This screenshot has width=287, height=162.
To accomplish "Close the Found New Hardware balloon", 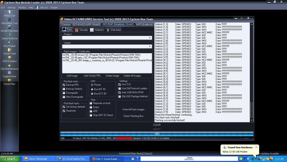I will (256, 147).
